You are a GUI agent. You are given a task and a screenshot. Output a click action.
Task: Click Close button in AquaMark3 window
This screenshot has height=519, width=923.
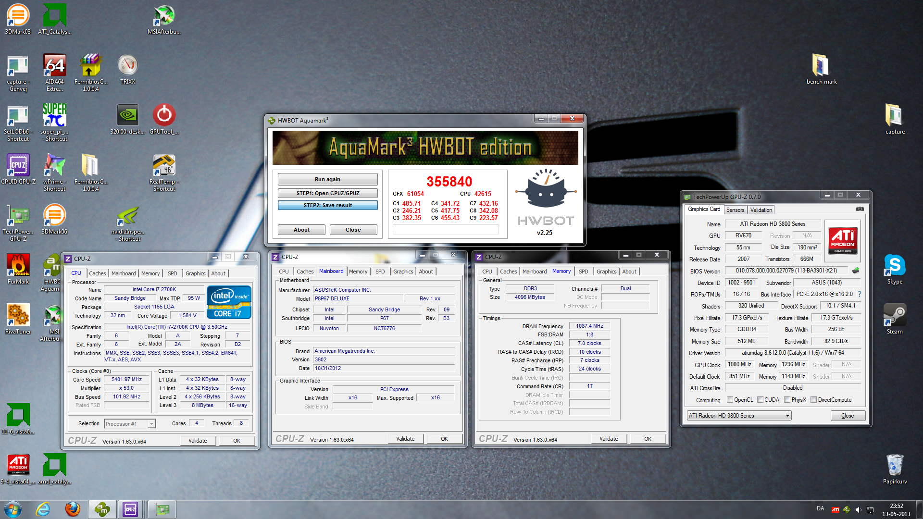353,230
